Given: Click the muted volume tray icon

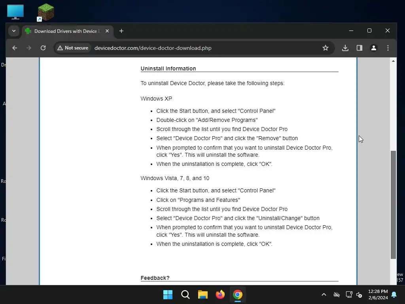Looking at the screenshot, I should (x=359, y=294).
